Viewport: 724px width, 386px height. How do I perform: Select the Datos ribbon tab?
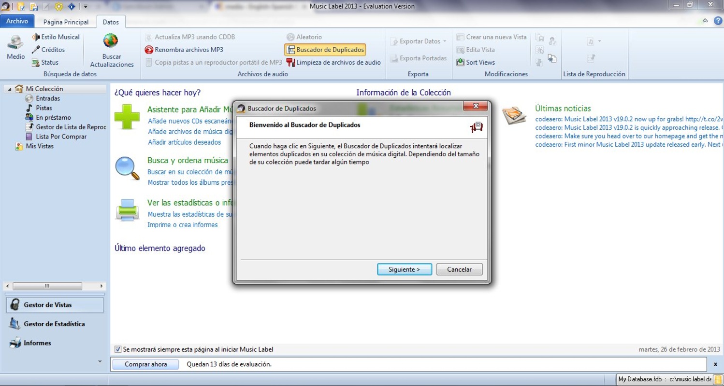[111, 22]
